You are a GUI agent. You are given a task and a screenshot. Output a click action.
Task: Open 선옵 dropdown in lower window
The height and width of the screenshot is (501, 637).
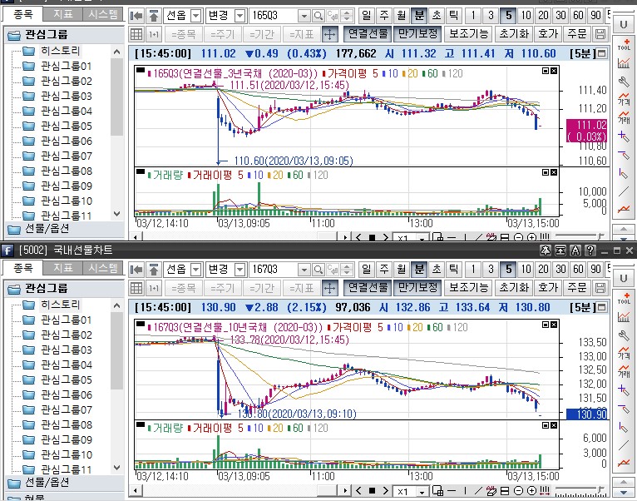click(196, 269)
